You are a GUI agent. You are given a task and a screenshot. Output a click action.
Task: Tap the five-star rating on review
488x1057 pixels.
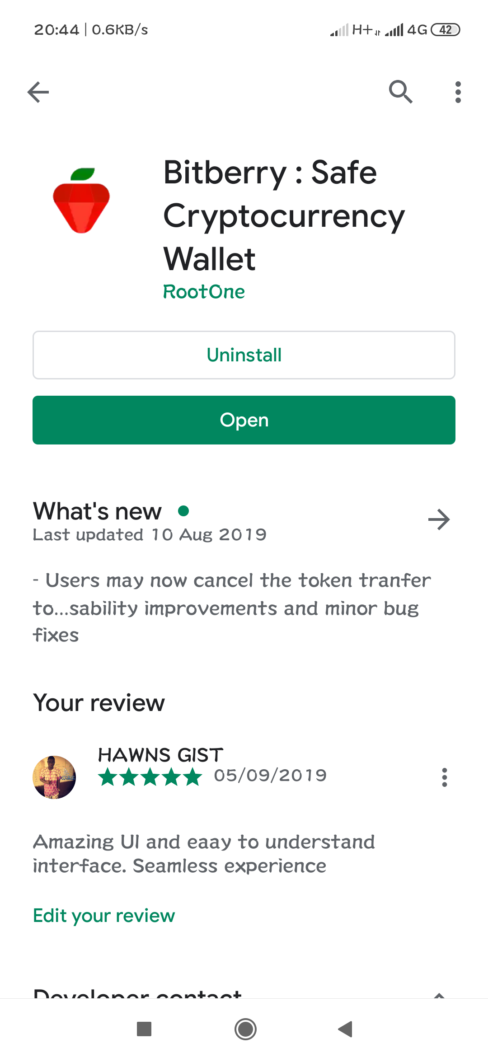coord(150,777)
